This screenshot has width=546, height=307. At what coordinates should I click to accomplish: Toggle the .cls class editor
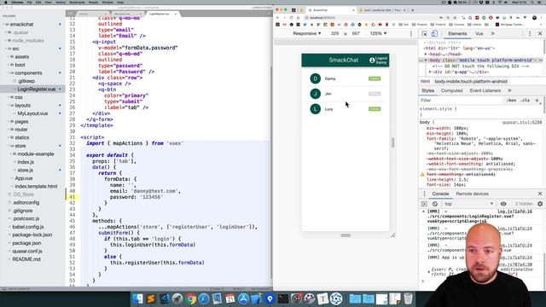tap(526, 101)
